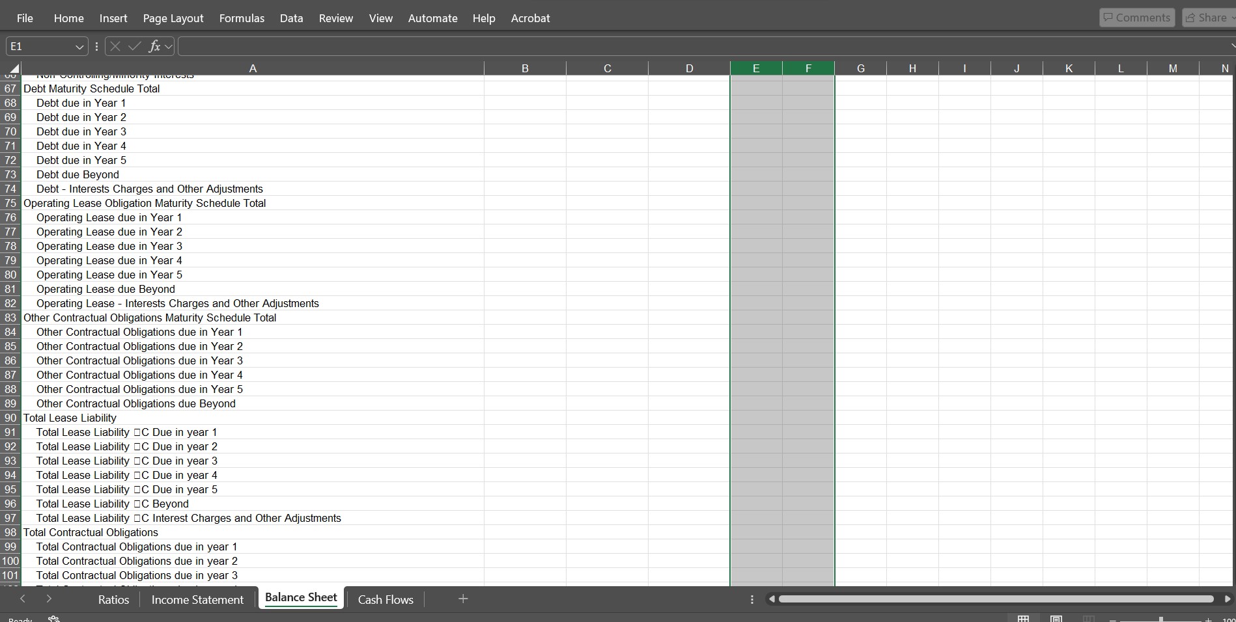The width and height of the screenshot is (1236, 622).
Task: Click the horizontal scrollbar thumb
Action: click(996, 599)
